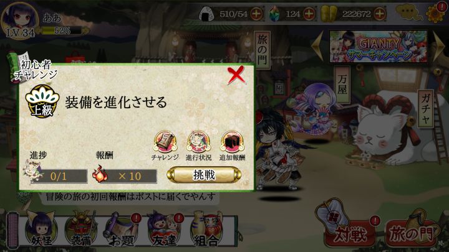Screen dimensions: 449x252
Task: Open the chat cloud icon
Action: coord(408,12)
